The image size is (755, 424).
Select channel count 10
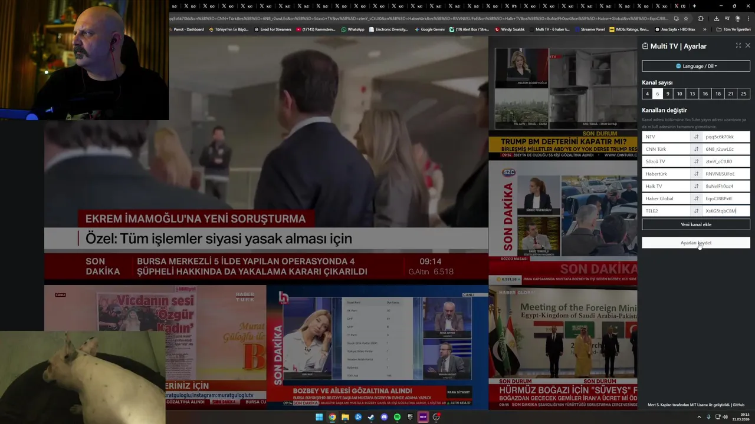[679, 94]
